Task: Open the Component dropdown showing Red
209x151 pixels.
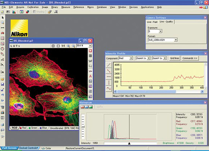Action: click(131, 58)
